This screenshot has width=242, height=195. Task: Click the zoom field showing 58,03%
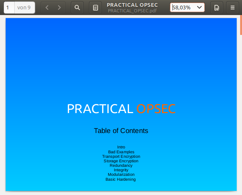(x=187, y=7)
